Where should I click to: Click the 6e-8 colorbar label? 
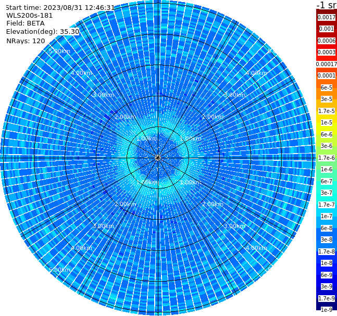coord(327,228)
